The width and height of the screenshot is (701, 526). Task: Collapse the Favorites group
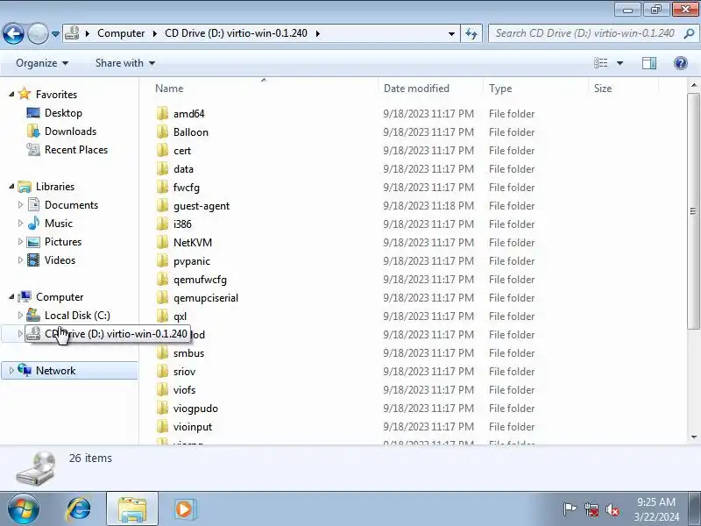(x=11, y=94)
